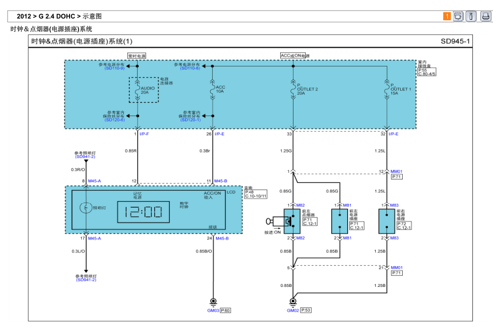This screenshot has height=330, width=493.
Task: Open P.72 reference for front right outlet
Action: point(402,224)
